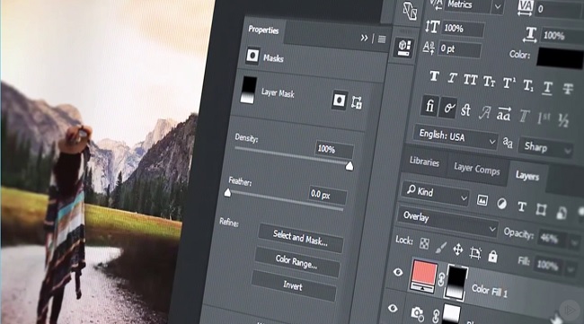Select the All Caps TT icon
Viewport: 584px width, 324px height.
[471, 80]
